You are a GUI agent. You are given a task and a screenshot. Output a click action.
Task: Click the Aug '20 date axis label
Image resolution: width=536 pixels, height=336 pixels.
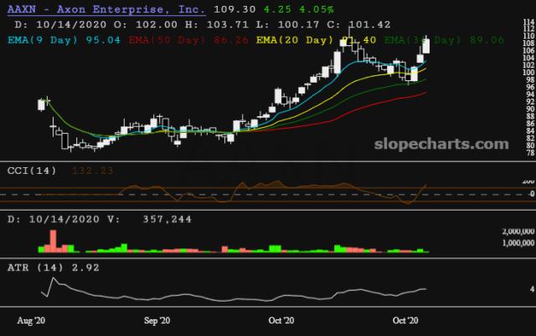click(31, 320)
